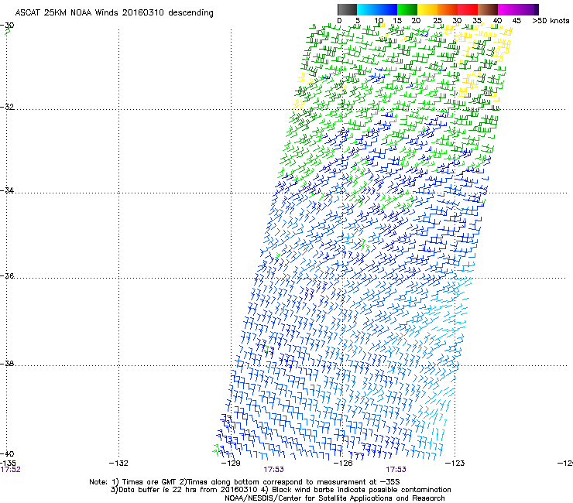The width and height of the screenshot is (573, 503).
Task: Click longitude label -123
Action: point(455,464)
